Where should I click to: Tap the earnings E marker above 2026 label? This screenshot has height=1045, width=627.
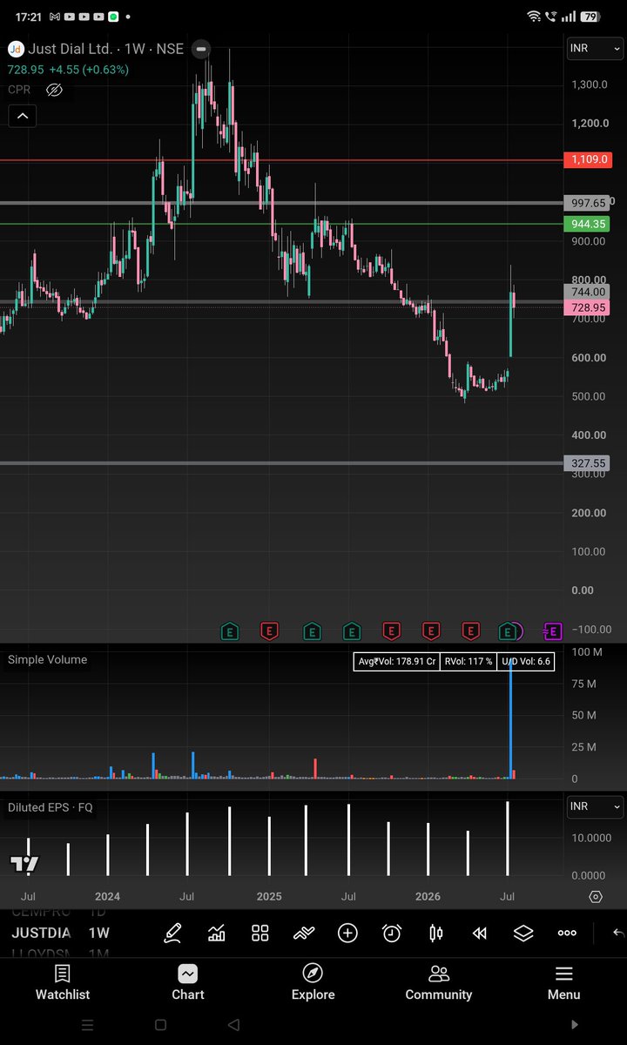431,630
